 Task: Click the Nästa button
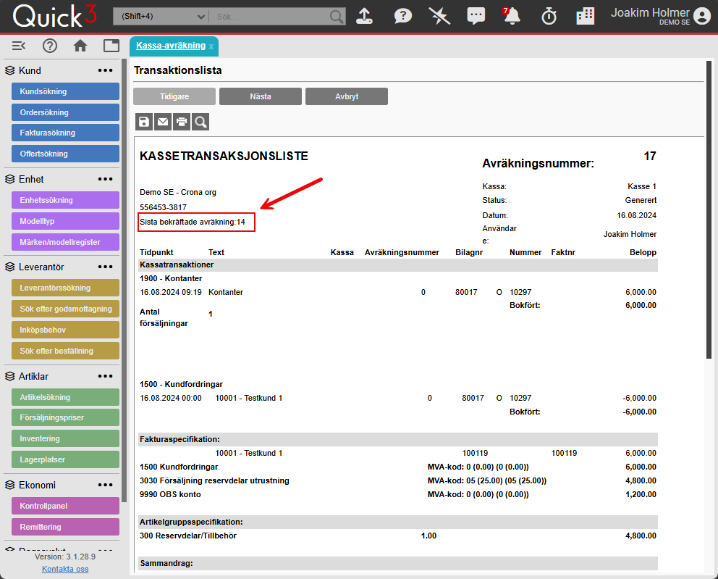click(x=261, y=96)
